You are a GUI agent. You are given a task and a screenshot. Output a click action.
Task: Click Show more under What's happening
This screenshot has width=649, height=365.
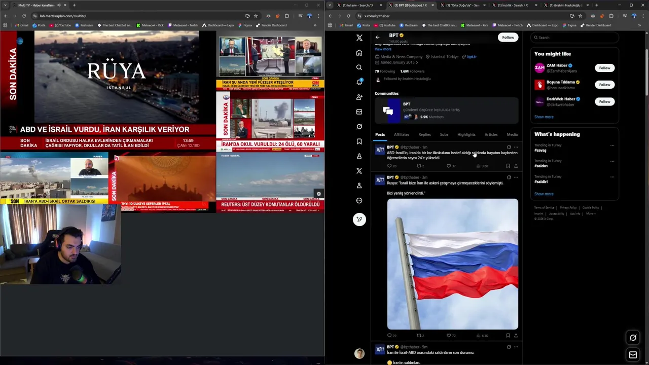[544, 194]
